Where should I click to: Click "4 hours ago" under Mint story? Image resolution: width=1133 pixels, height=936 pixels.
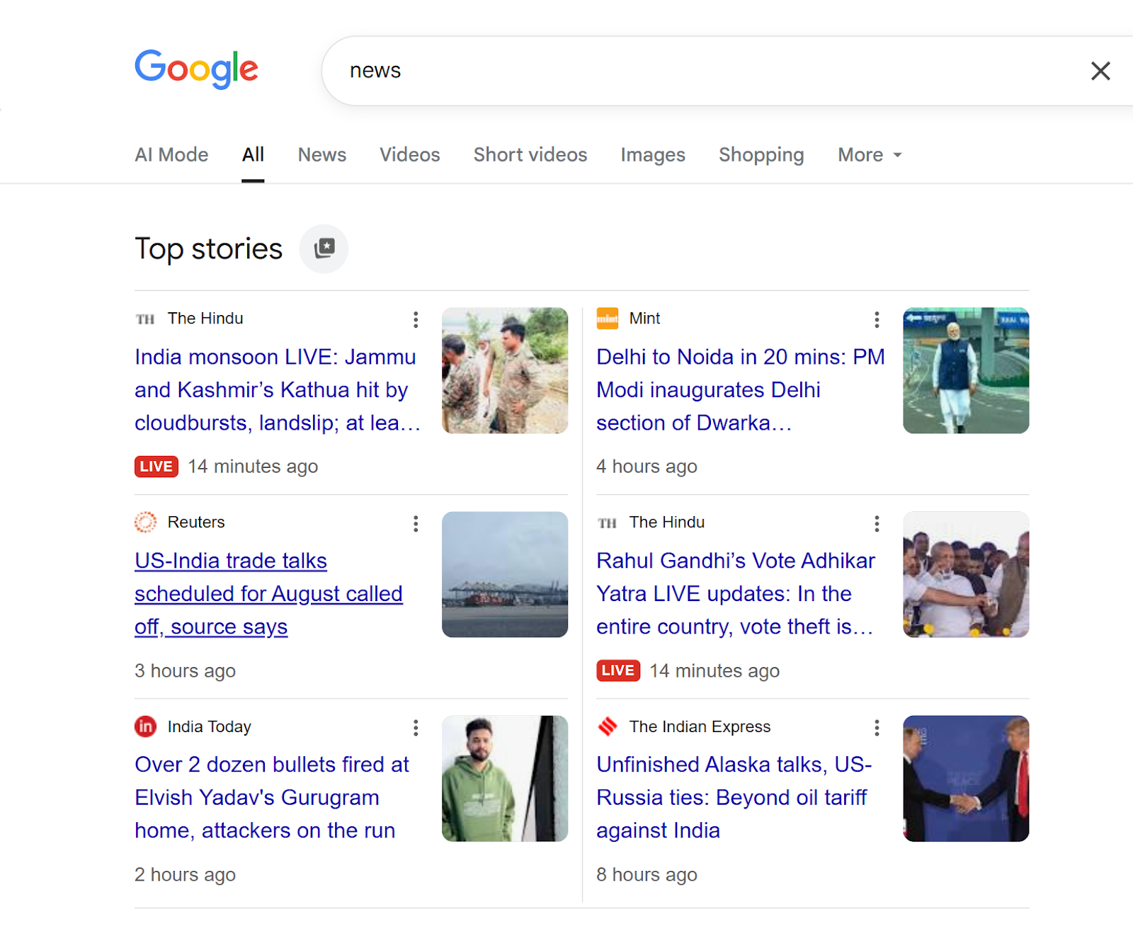[x=647, y=467]
